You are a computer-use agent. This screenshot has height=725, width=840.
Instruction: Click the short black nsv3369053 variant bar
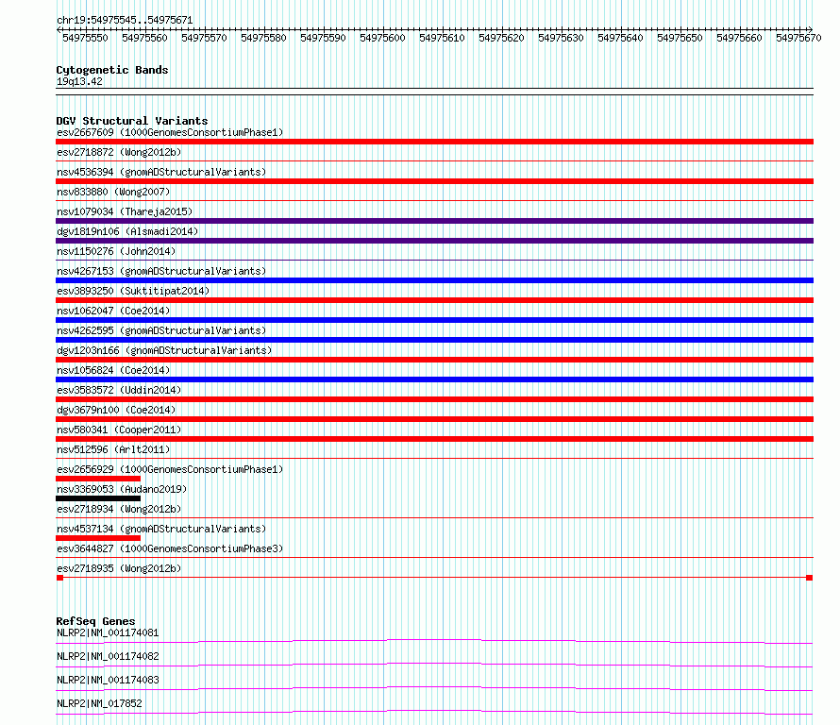coord(98,498)
